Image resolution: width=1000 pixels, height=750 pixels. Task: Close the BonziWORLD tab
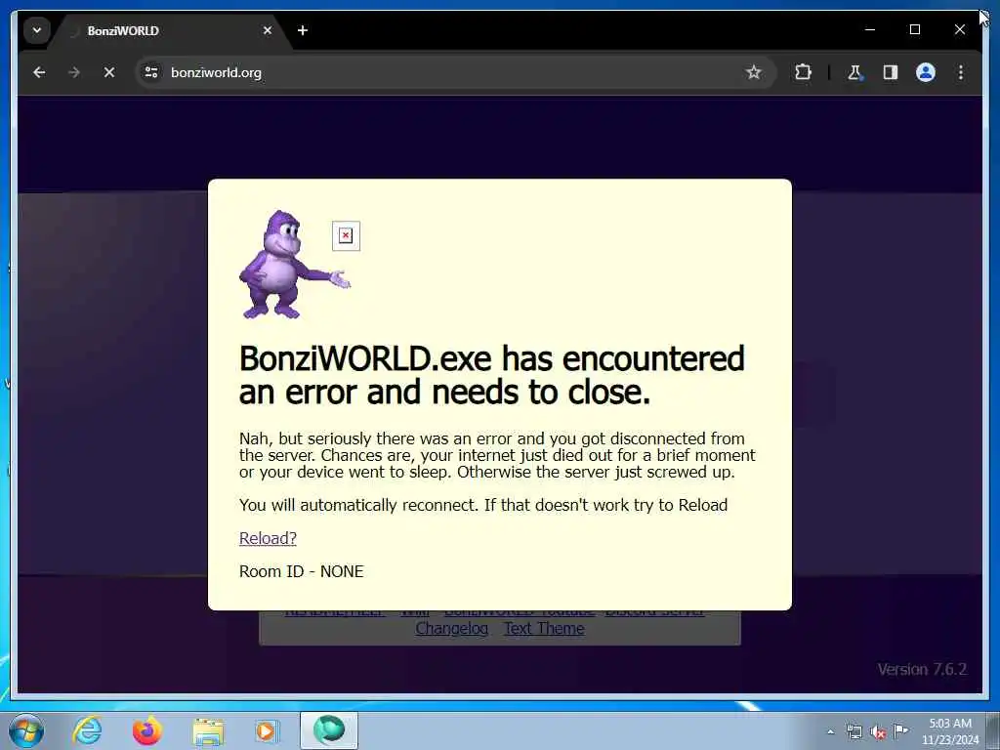coord(268,30)
